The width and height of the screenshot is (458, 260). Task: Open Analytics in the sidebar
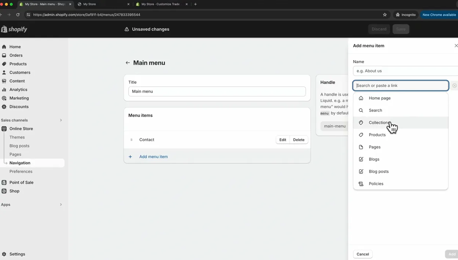coord(18,89)
